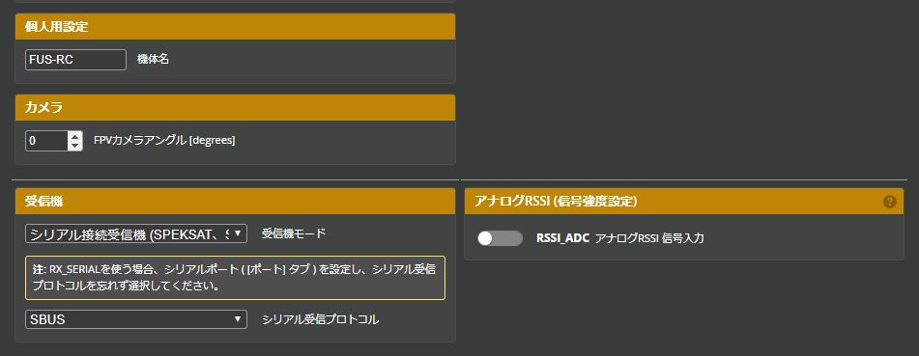Click the FPV camera angle number field
The image size is (919, 356).
(x=47, y=141)
